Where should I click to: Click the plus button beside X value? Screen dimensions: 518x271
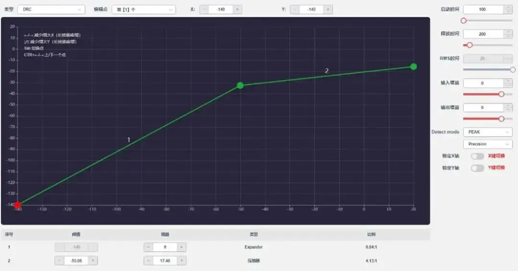point(237,10)
